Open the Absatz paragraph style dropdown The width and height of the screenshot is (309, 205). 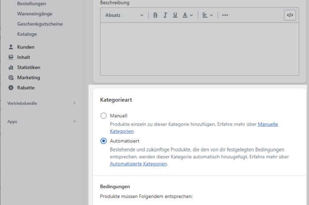coord(124,15)
